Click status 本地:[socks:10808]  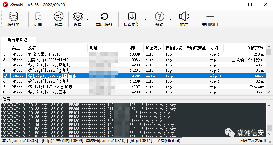(x=20, y=140)
